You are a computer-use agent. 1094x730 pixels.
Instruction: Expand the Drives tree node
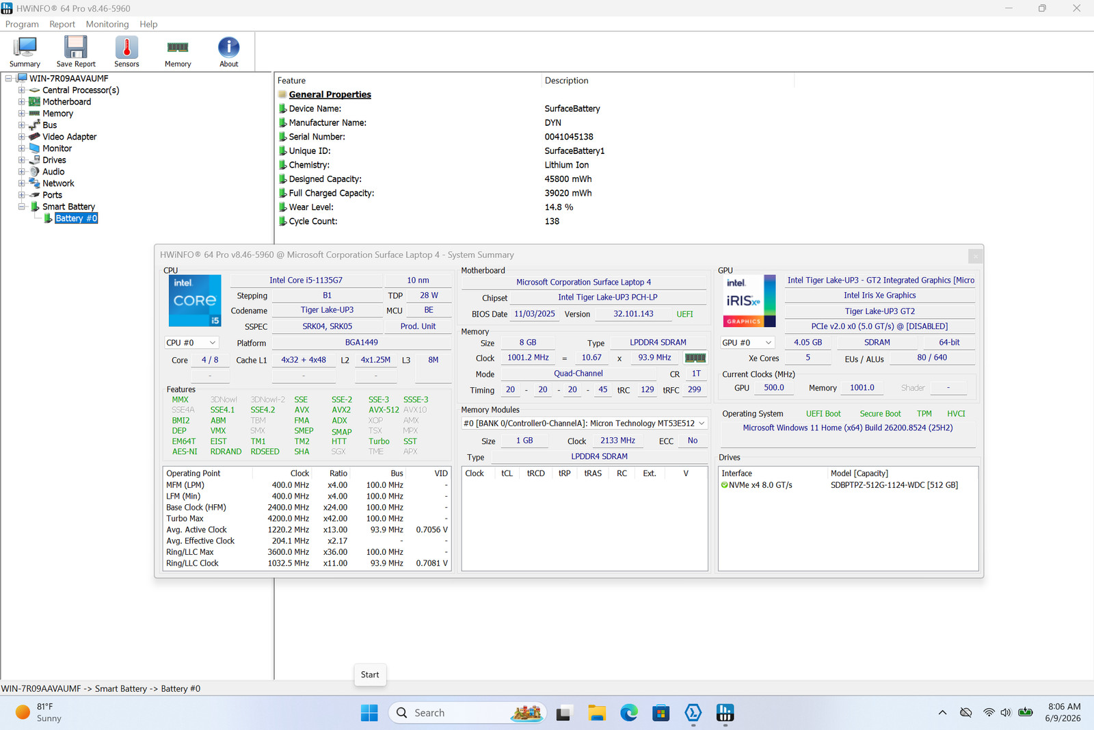point(22,160)
